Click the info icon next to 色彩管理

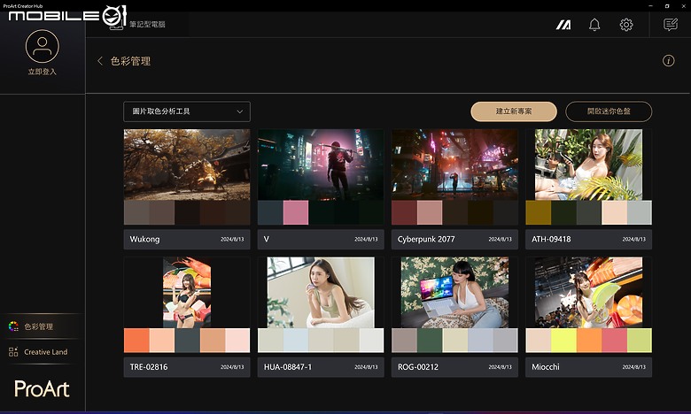coord(669,61)
